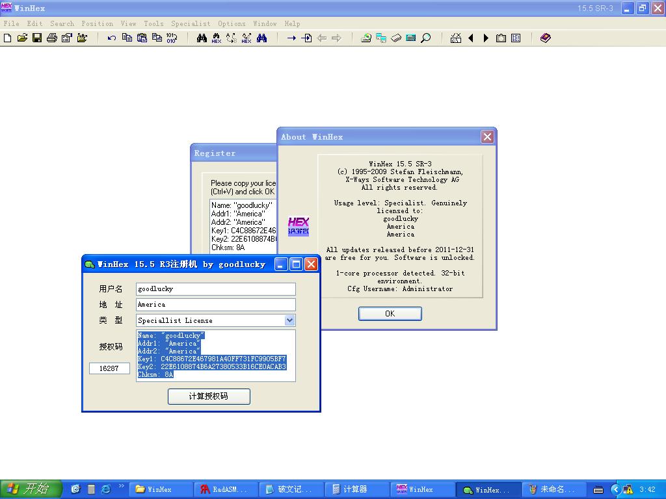Click the Replace text icon
The height and width of the screenshot is (499, 666).
pos(232,38)
